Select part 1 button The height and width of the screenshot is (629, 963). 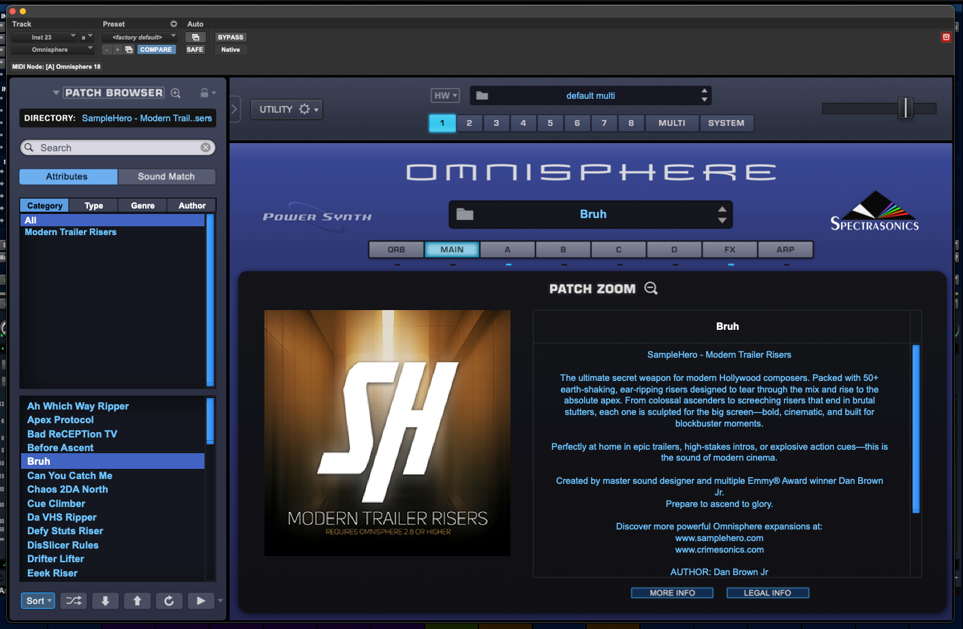click(442, 123)
